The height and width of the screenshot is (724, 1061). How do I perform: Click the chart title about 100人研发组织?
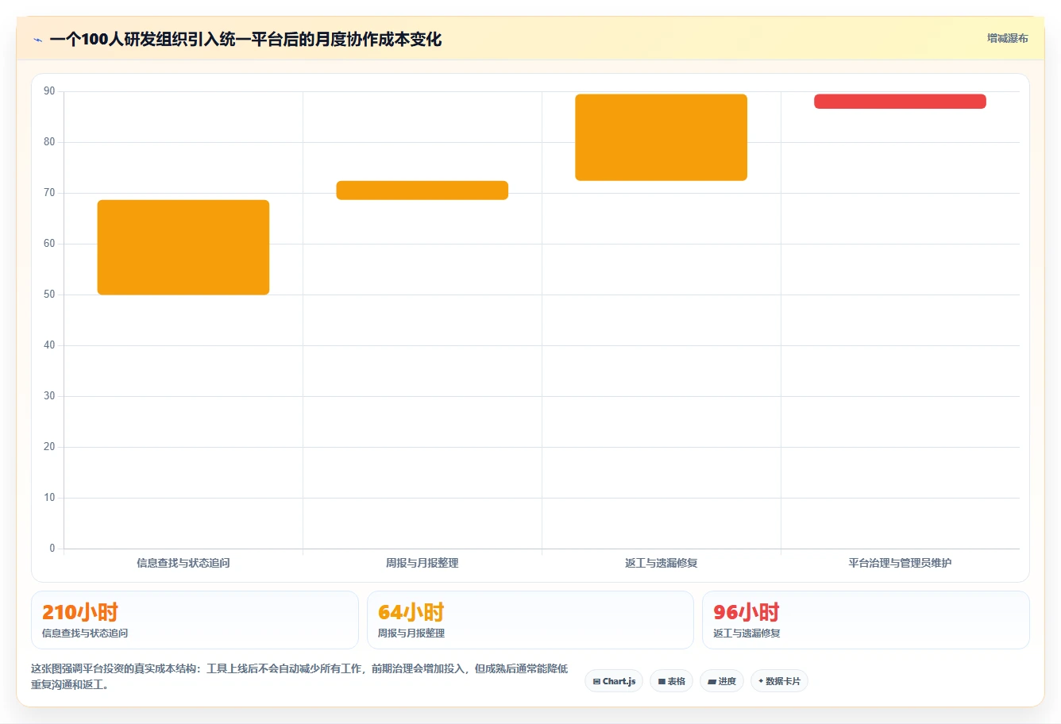coord(245,40)
